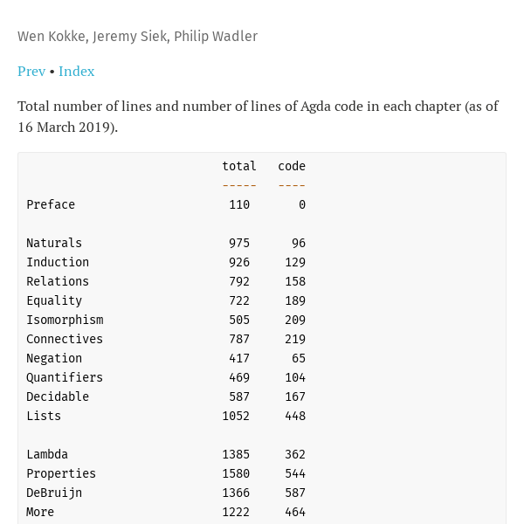
Task: Click the Negation chapter name
Action: pyautogui.click(x=54, y=358)
